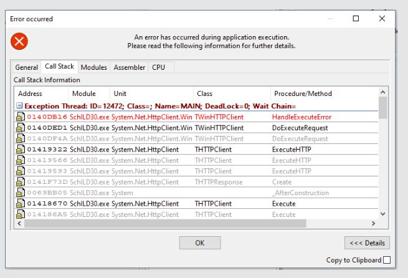
Task: Click the greyed DoExecuteRequest cell at 0140DF4A
Action: click(300, 138)
